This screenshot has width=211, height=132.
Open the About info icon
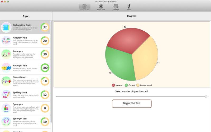click(129, 6)
